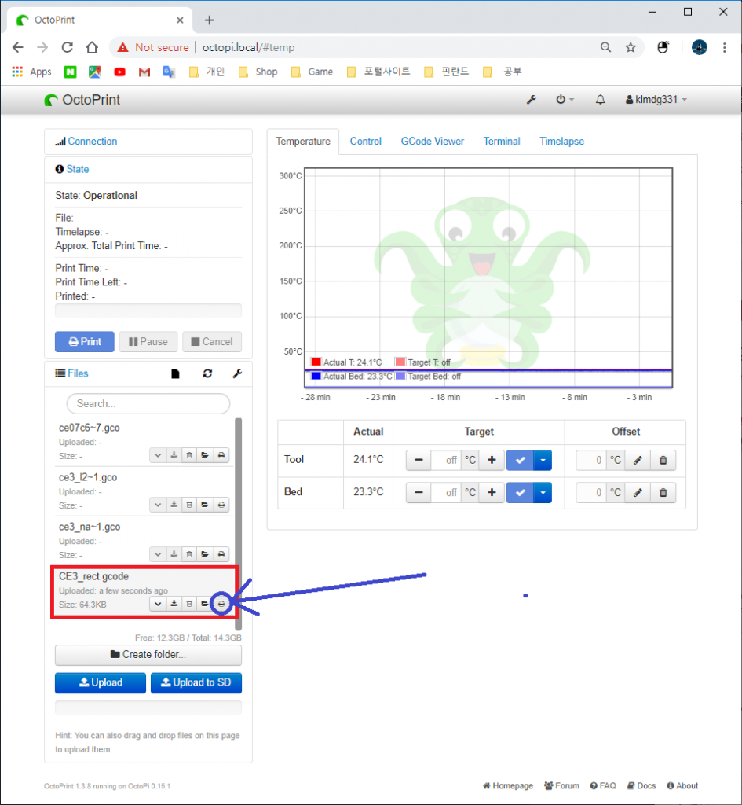Decrease Tool target temperature

pos(419,460)
